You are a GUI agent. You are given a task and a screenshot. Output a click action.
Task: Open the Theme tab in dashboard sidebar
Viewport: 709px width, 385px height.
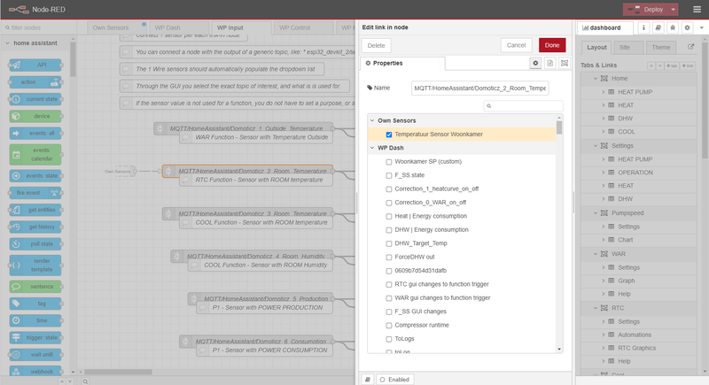click(x=660, y=48)
